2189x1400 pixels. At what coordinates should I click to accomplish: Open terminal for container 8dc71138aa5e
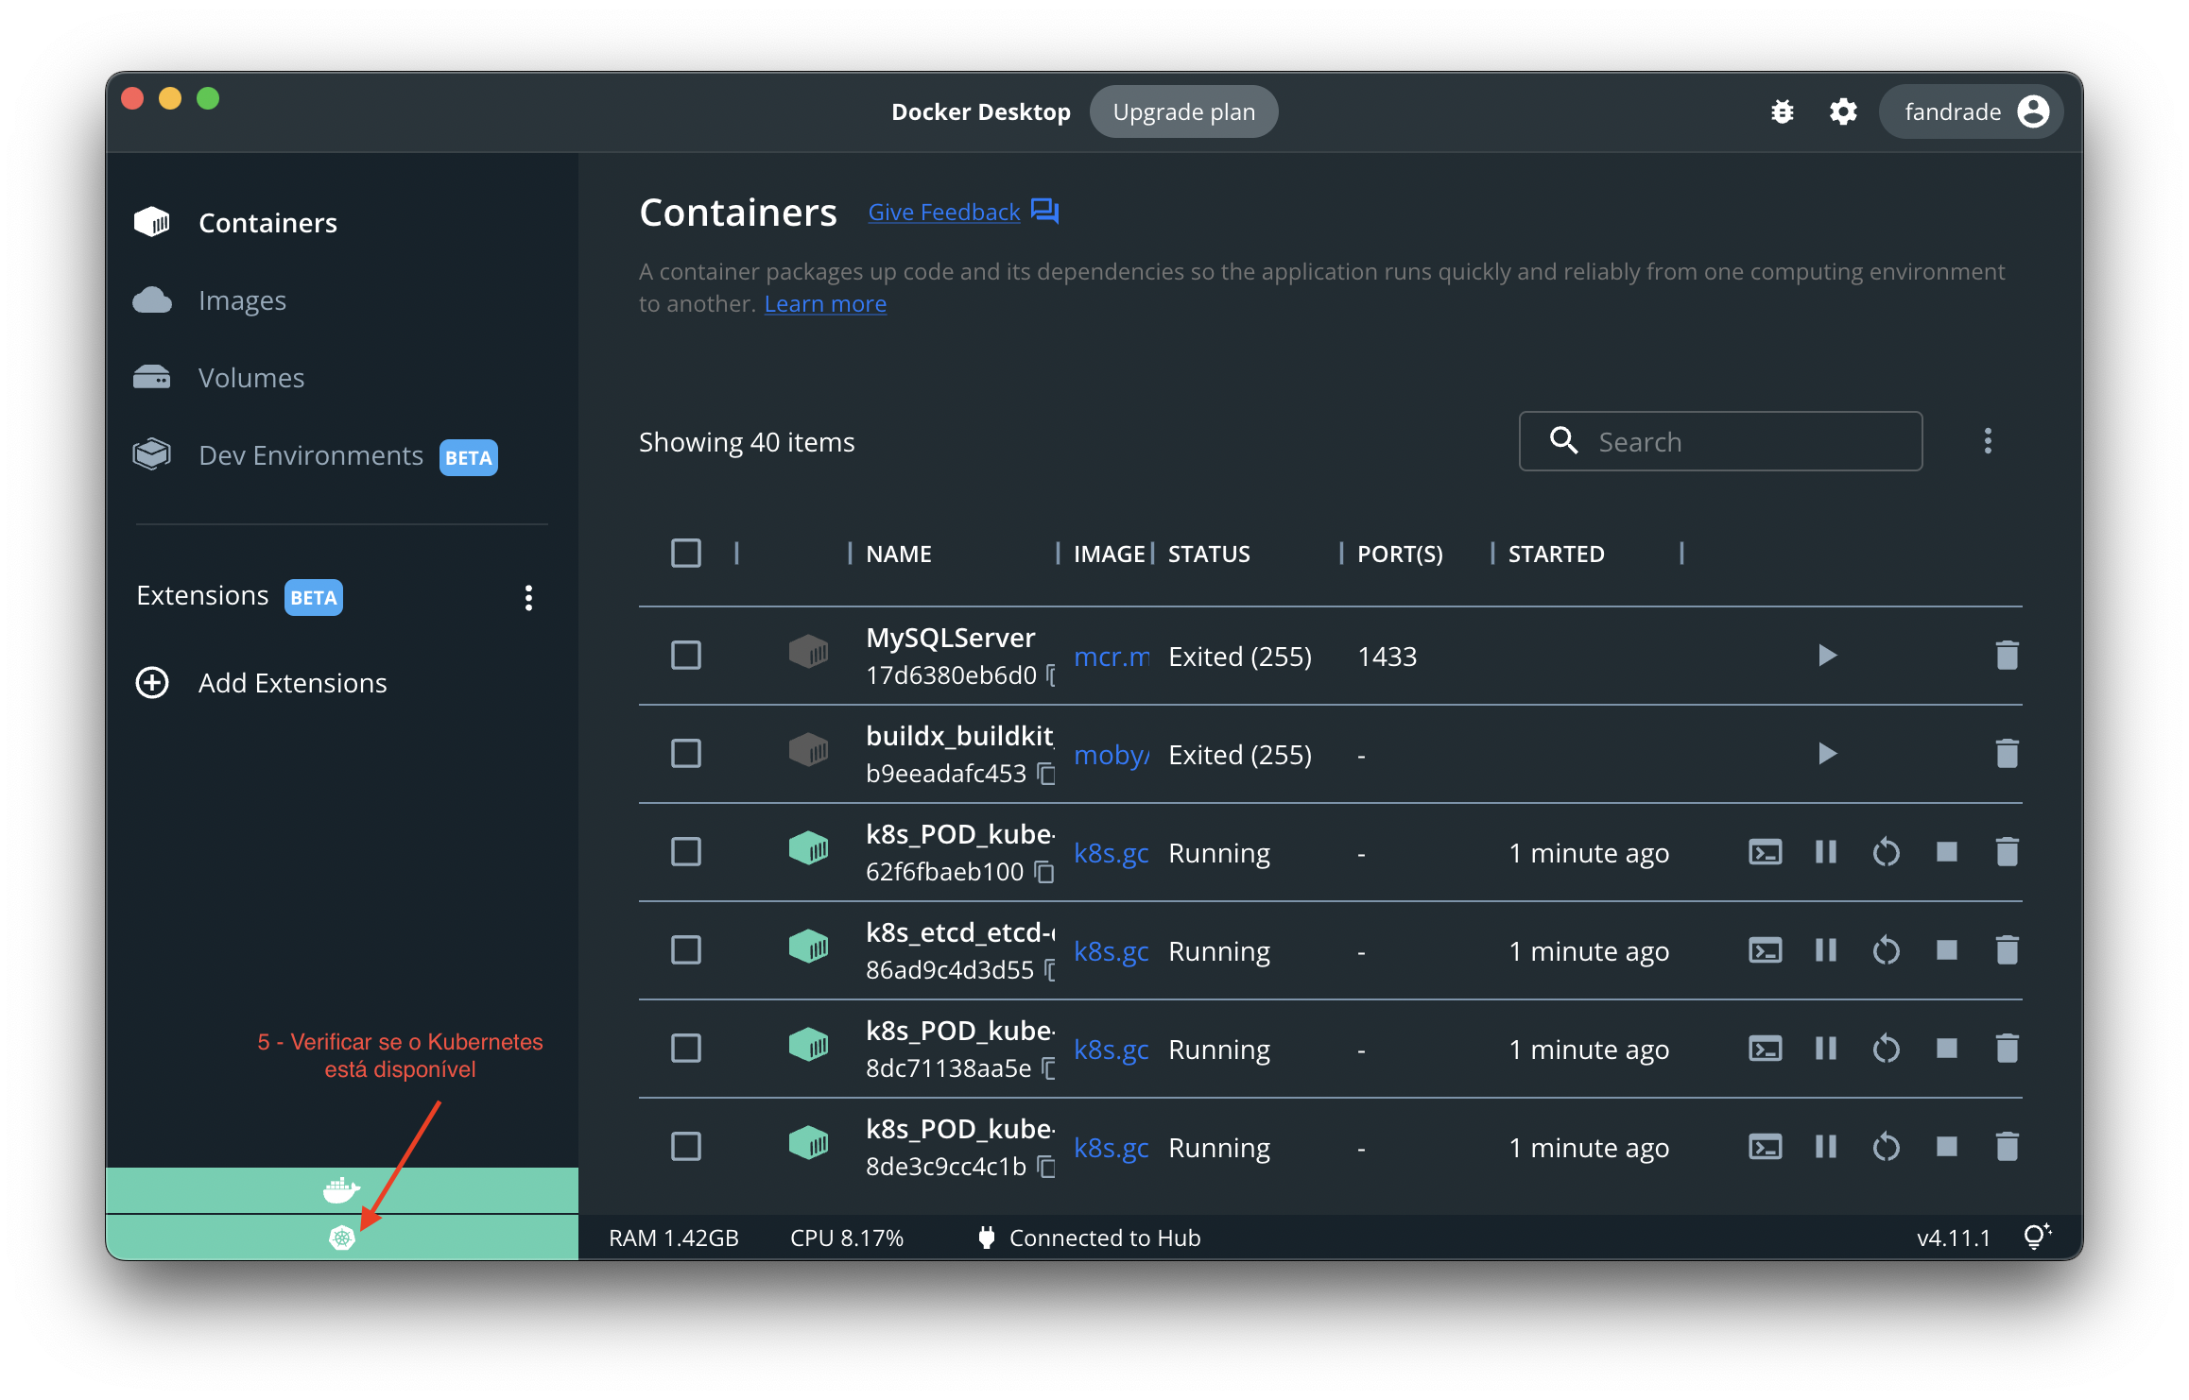[x=1765, y=1049]
